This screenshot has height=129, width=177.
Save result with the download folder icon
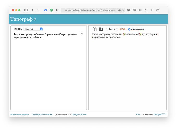point(101,29)
